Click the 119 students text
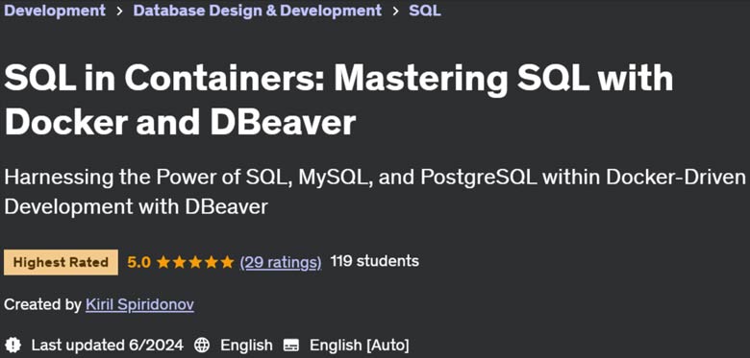The image size is (750, 358). point(375,261)
